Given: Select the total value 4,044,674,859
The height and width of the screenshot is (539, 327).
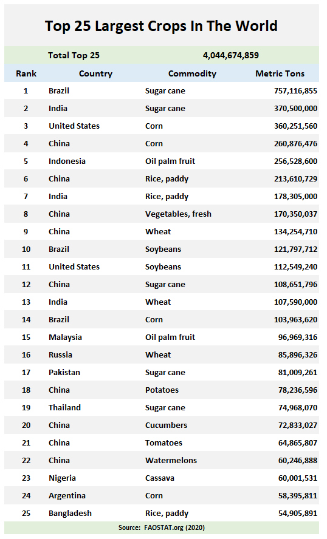Looking at the screenshot, I should (230, 55).
